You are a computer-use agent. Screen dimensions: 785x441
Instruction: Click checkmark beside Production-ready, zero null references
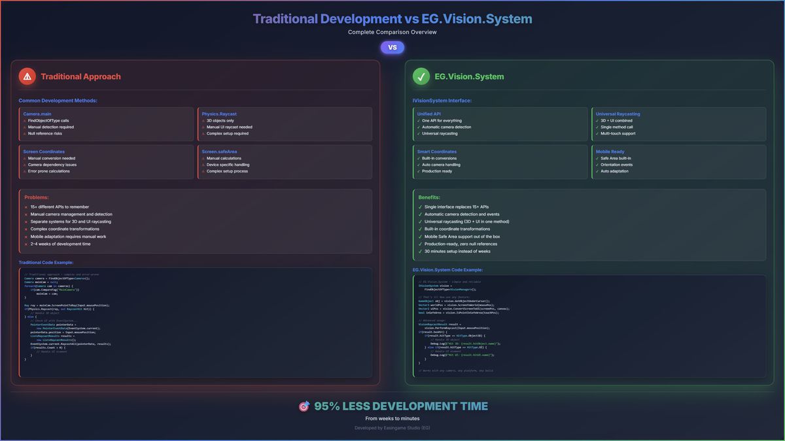pyautogui.click(x=421, y=244)
